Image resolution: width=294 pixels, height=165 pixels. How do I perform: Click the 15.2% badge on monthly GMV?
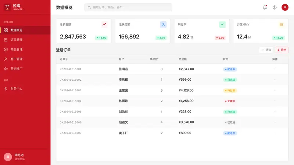[278, 38]
